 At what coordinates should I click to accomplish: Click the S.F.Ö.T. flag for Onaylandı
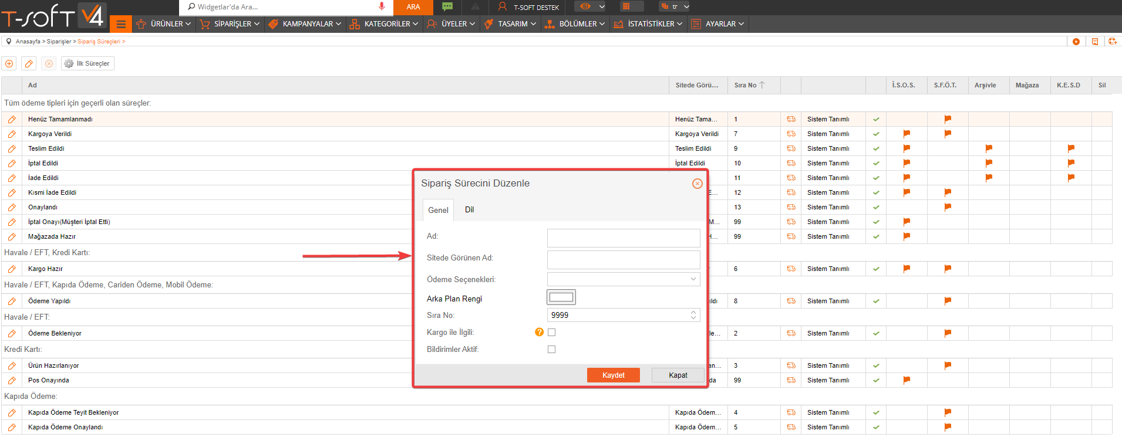[x=948, y=207]
